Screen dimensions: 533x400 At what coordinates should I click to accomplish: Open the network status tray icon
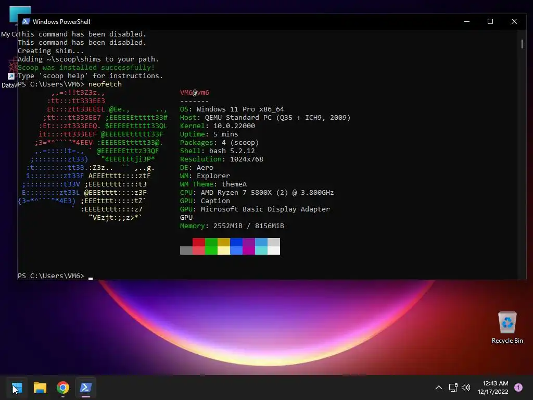pyautogui.click(x=453, y=387)
